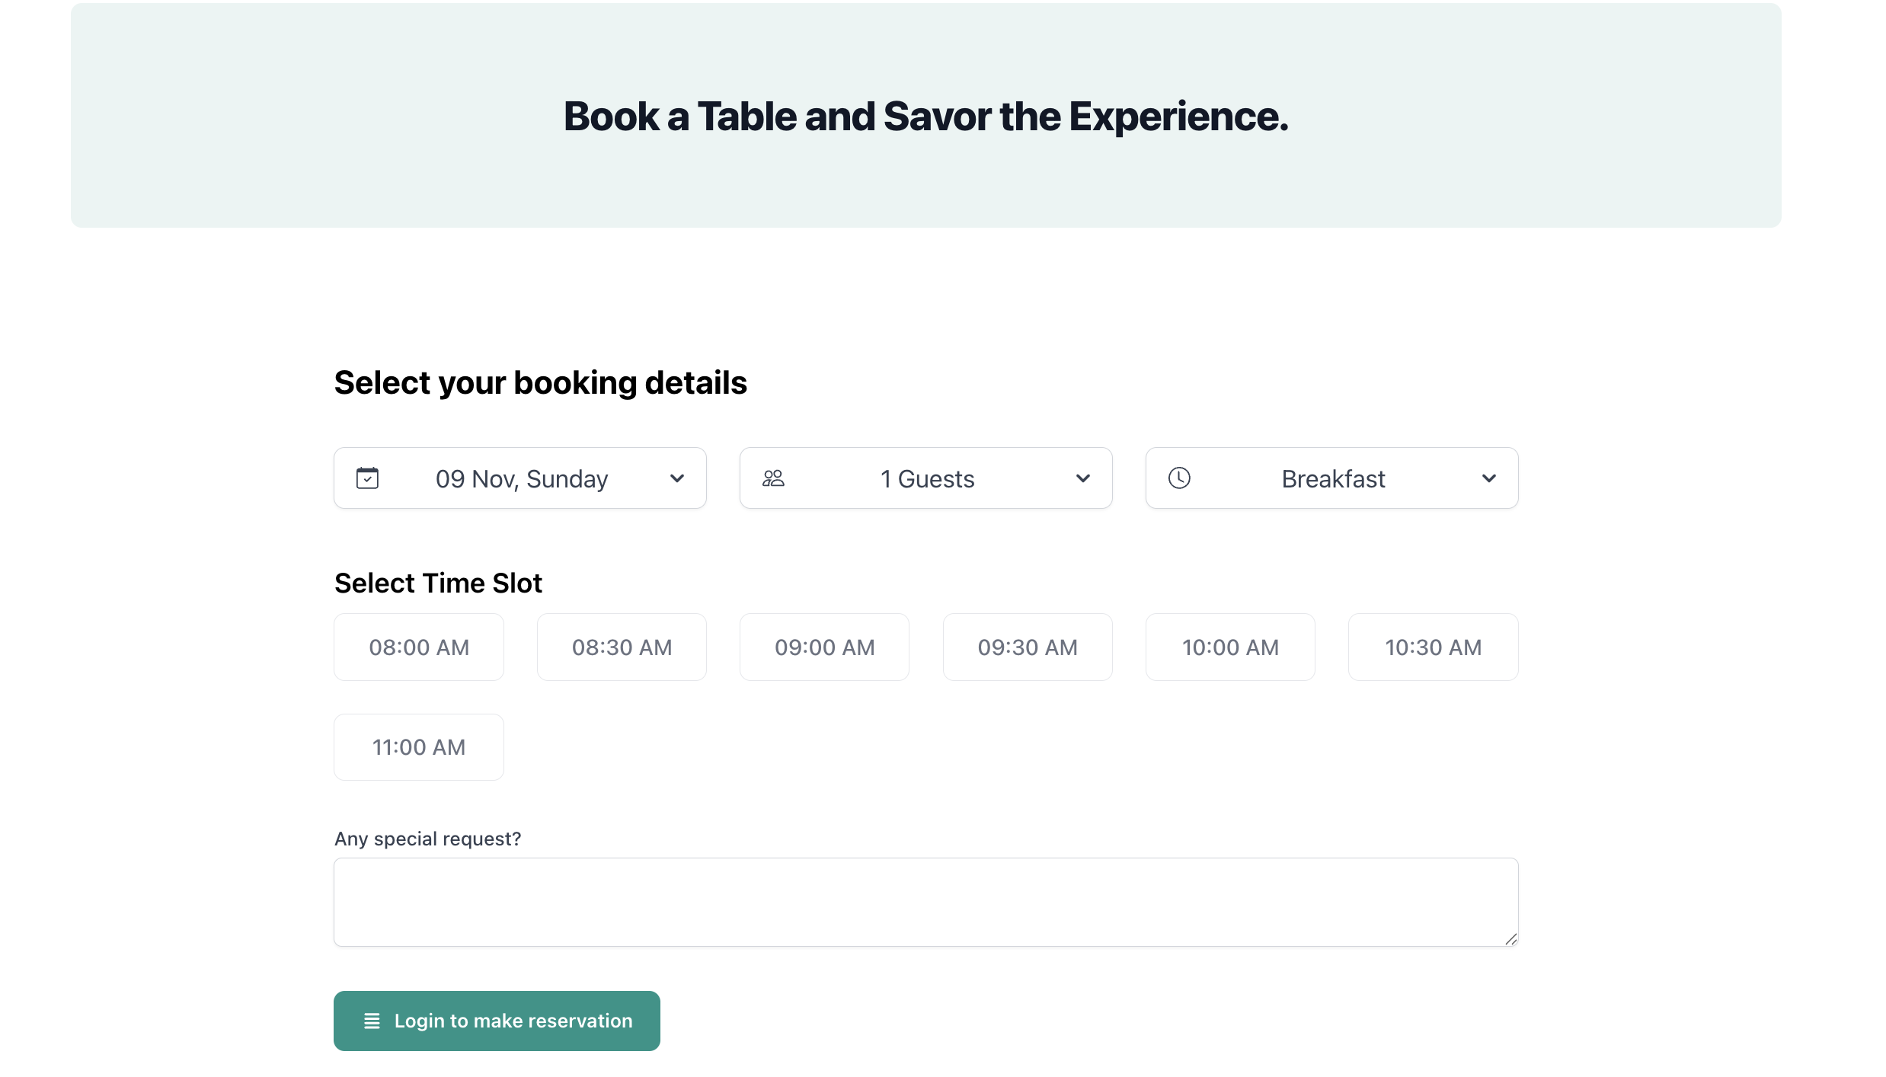Click the calendar icon in the date selector

[x=368, y=478]
